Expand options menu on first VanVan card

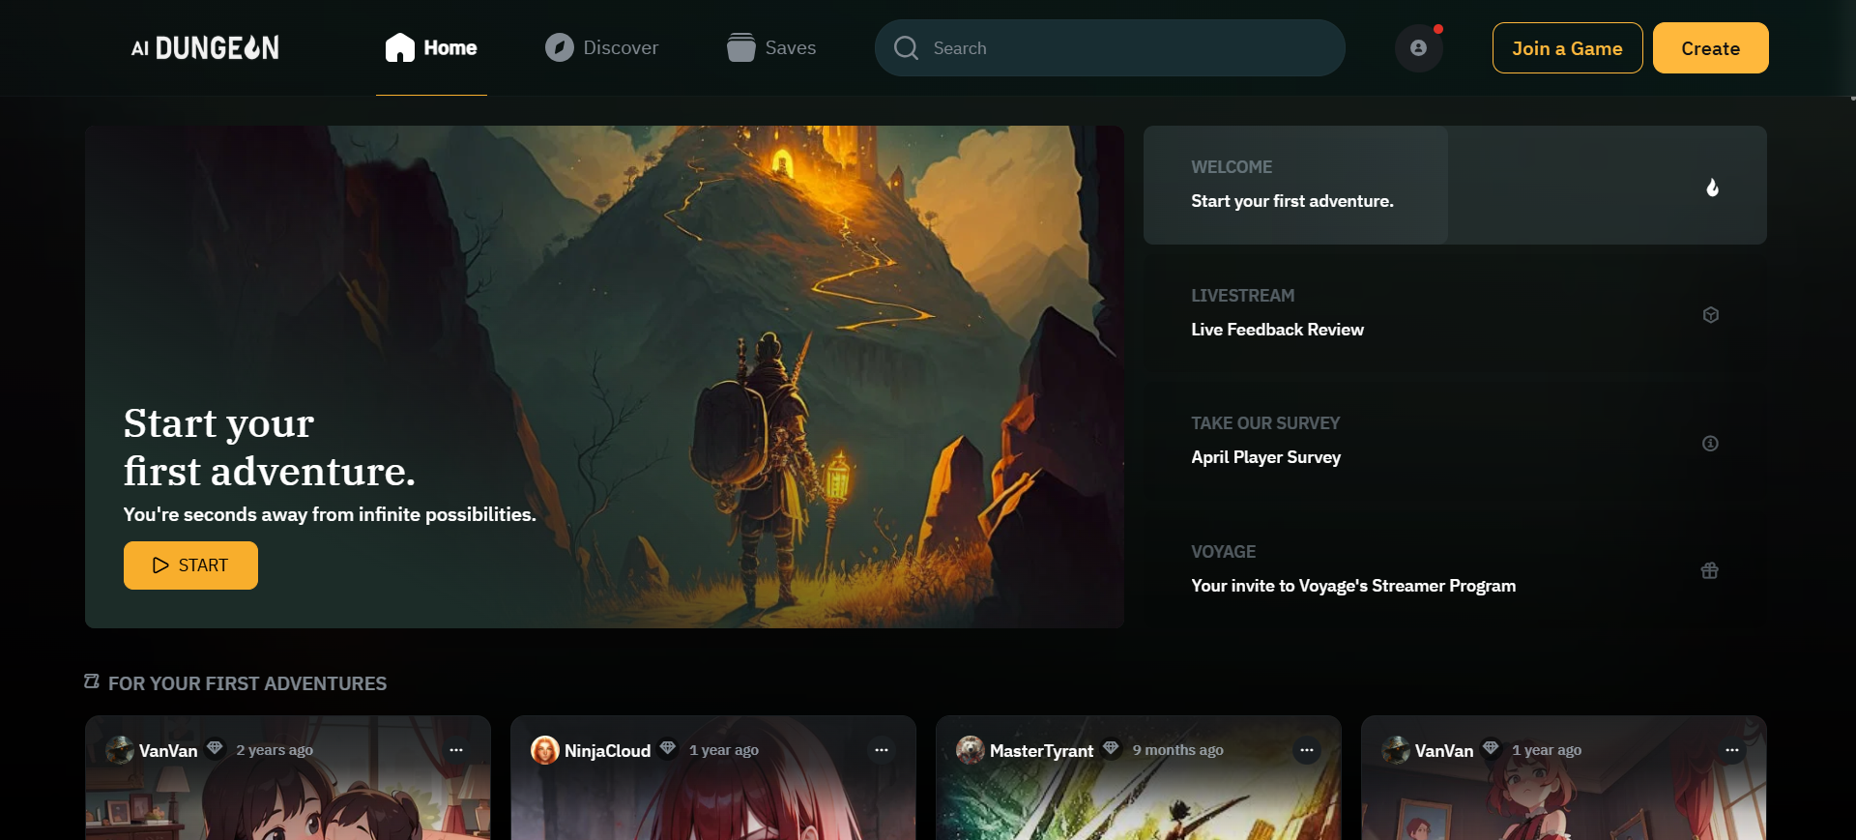(x=456, y=750)
